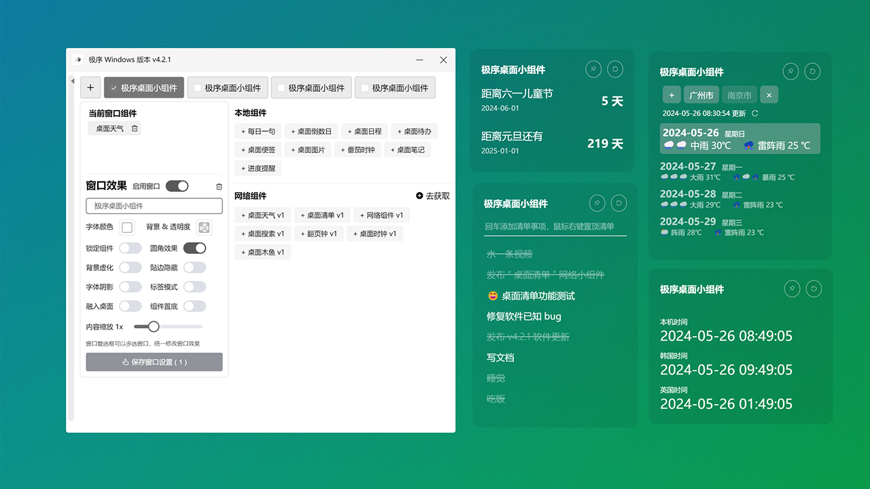Add the 每日一句 local widget
870x489 pixels.
[x=258, y=132]
